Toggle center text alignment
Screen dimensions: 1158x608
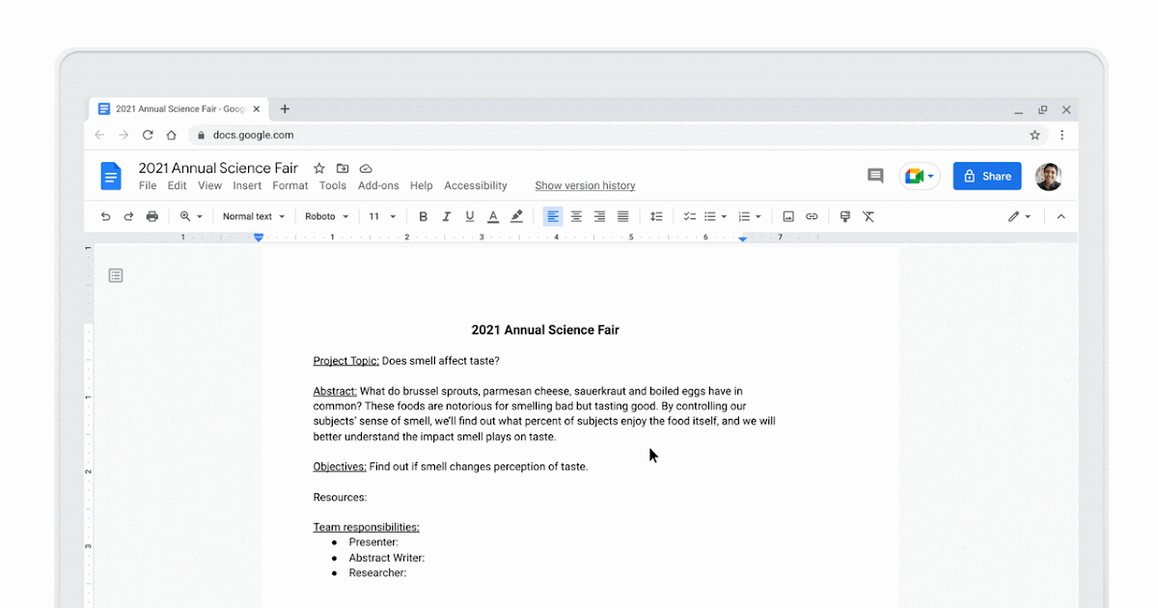click(576, 216)
